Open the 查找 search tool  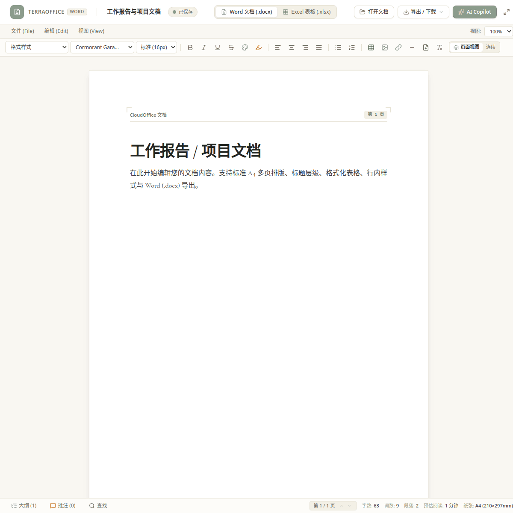tap(98, 506)
